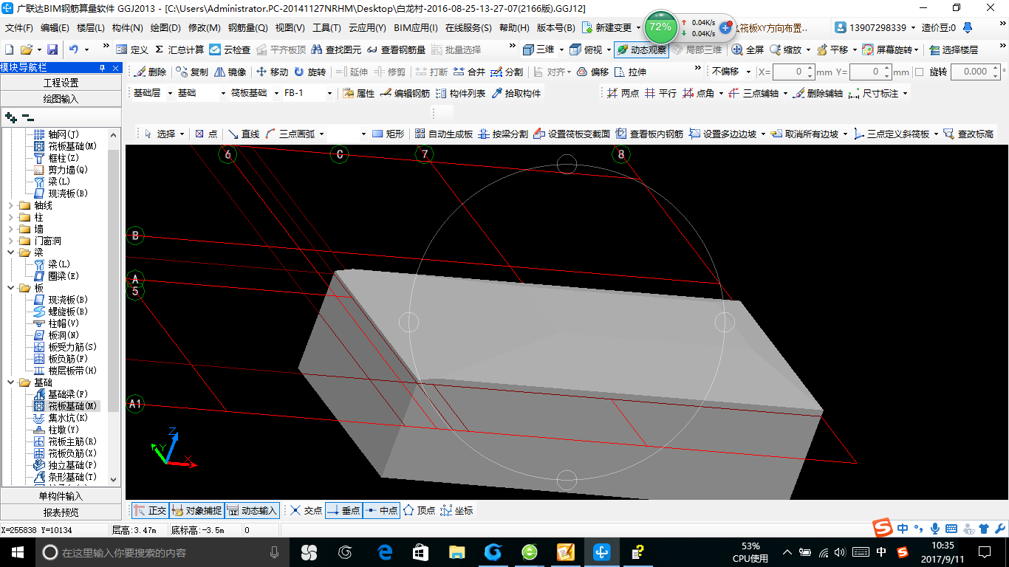Click 设置筏板变截面 tool
The image size is (1009, 567).
572,134
